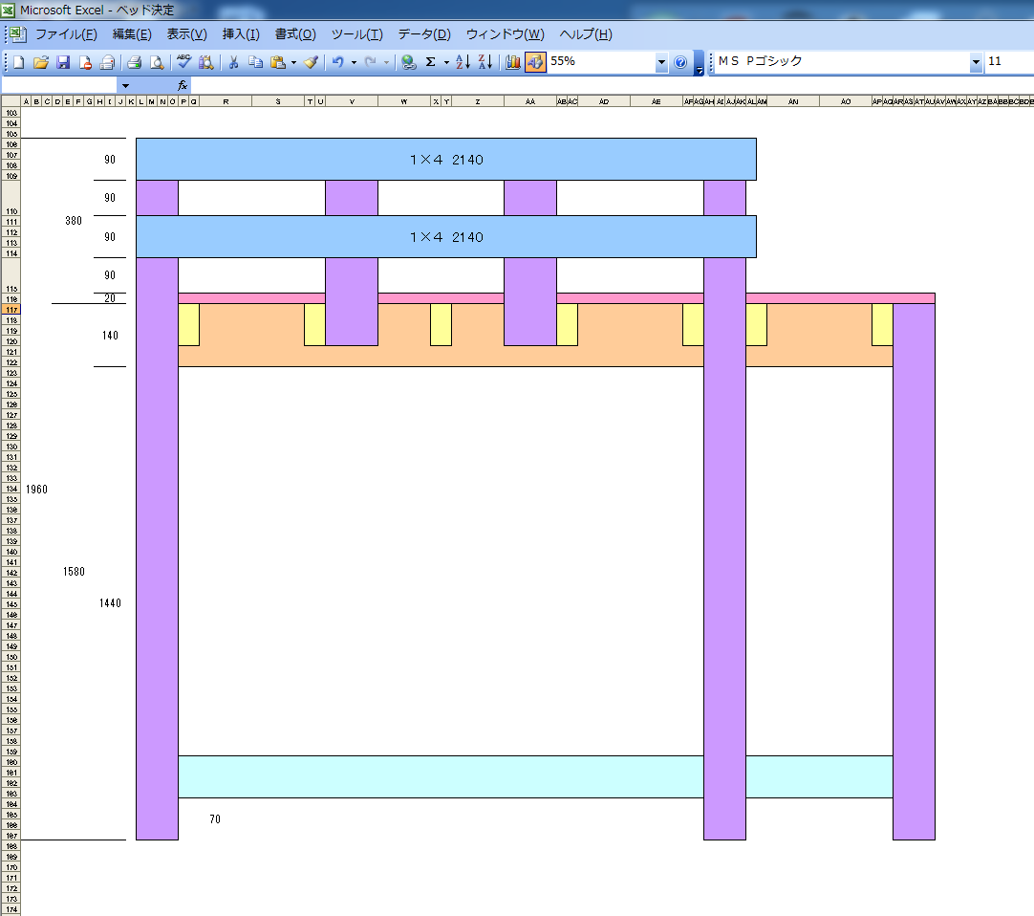Click the Research binoculars icon

(x=206, y=62)
